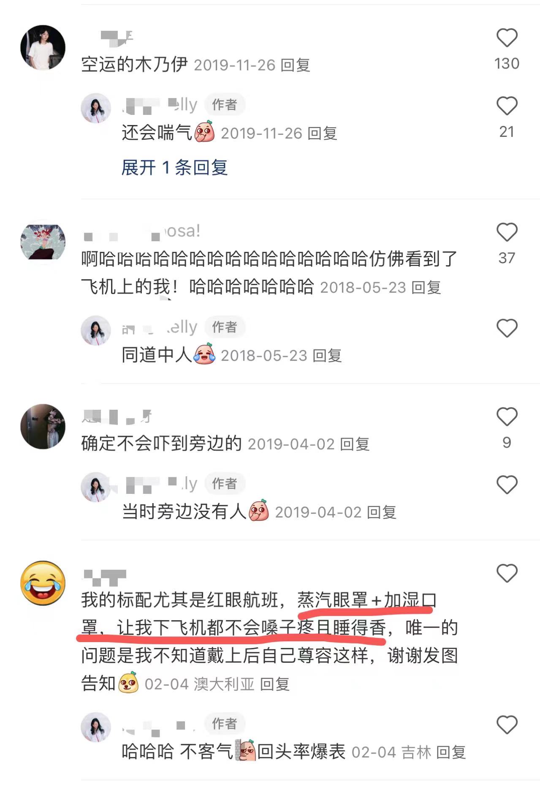Open the laughing-emoji avatar profile

pos(43,583)
